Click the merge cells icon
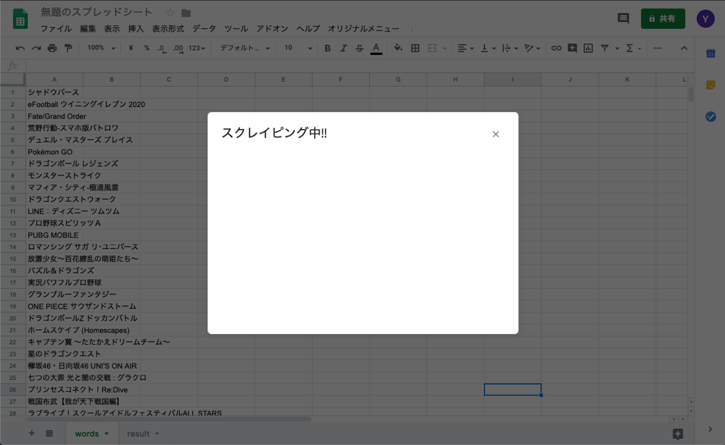725x445 pixels. [432, 48]
